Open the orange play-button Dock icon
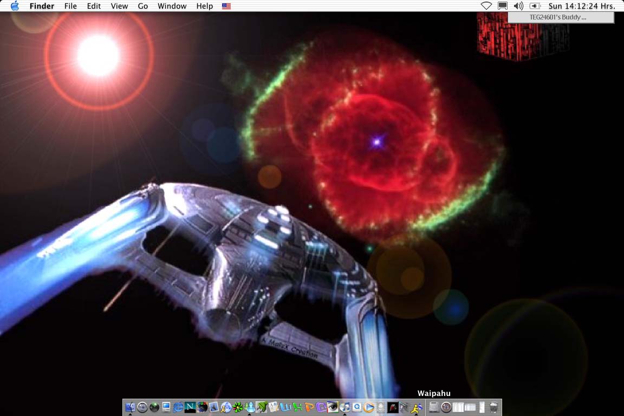 (369, 407)
